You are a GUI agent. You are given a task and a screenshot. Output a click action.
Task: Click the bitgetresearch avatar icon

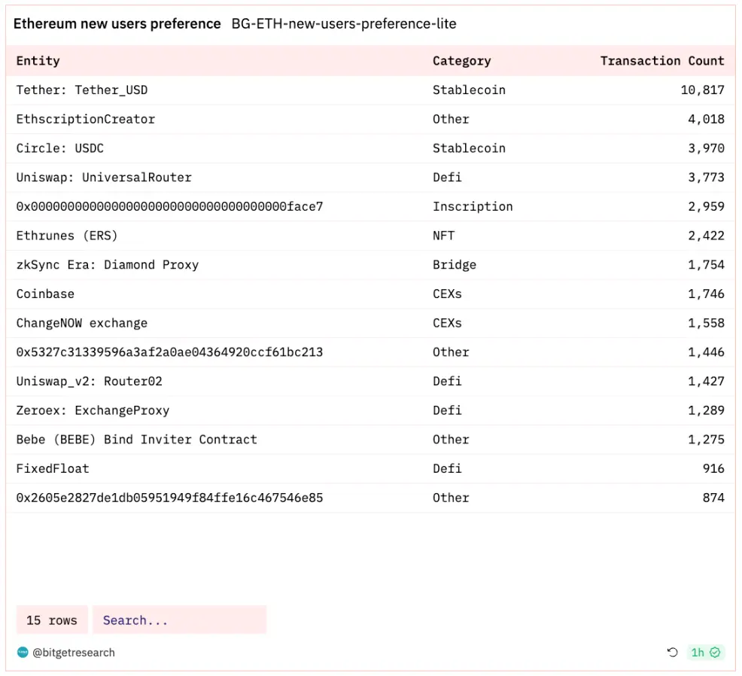point(23,653)
